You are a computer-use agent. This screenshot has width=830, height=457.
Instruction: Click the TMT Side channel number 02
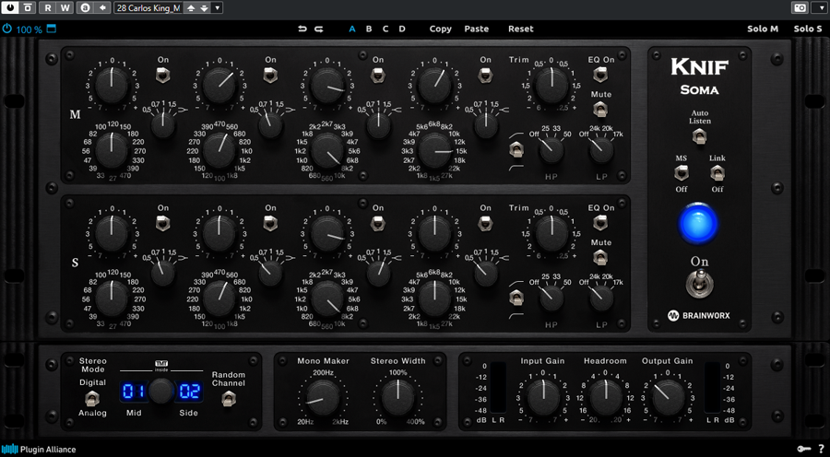click(x=188, y=392)
